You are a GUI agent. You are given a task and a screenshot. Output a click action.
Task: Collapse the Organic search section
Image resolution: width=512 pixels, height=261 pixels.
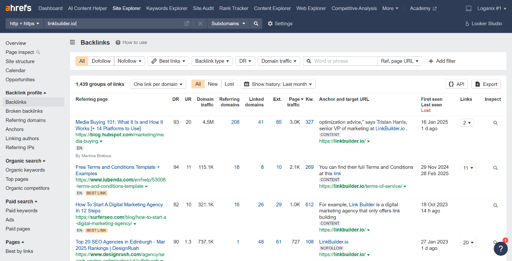point(25,161)
